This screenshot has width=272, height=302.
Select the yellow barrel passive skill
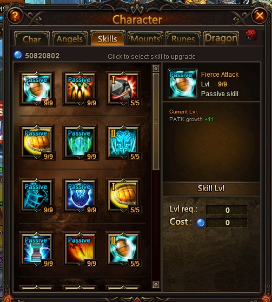[x=37, y=142]
